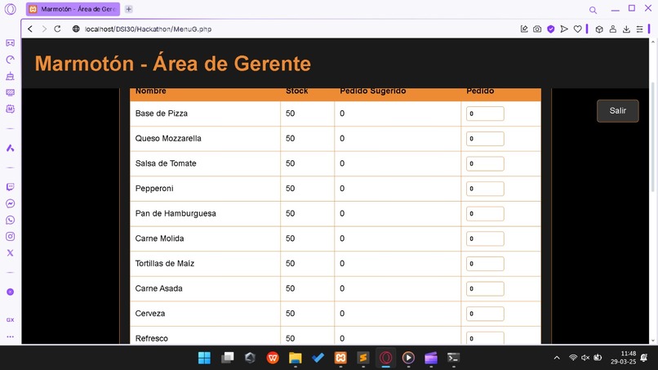Click the Salir button
This screenshot has height=370, width=658.
617,111
